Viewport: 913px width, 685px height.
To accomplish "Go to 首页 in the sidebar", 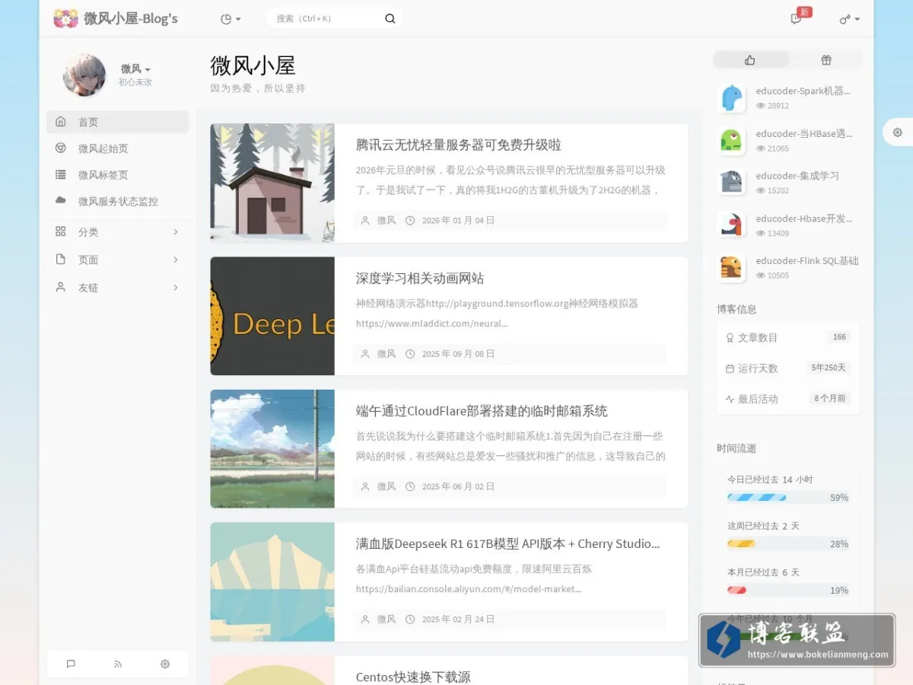I will click(117, 122).
